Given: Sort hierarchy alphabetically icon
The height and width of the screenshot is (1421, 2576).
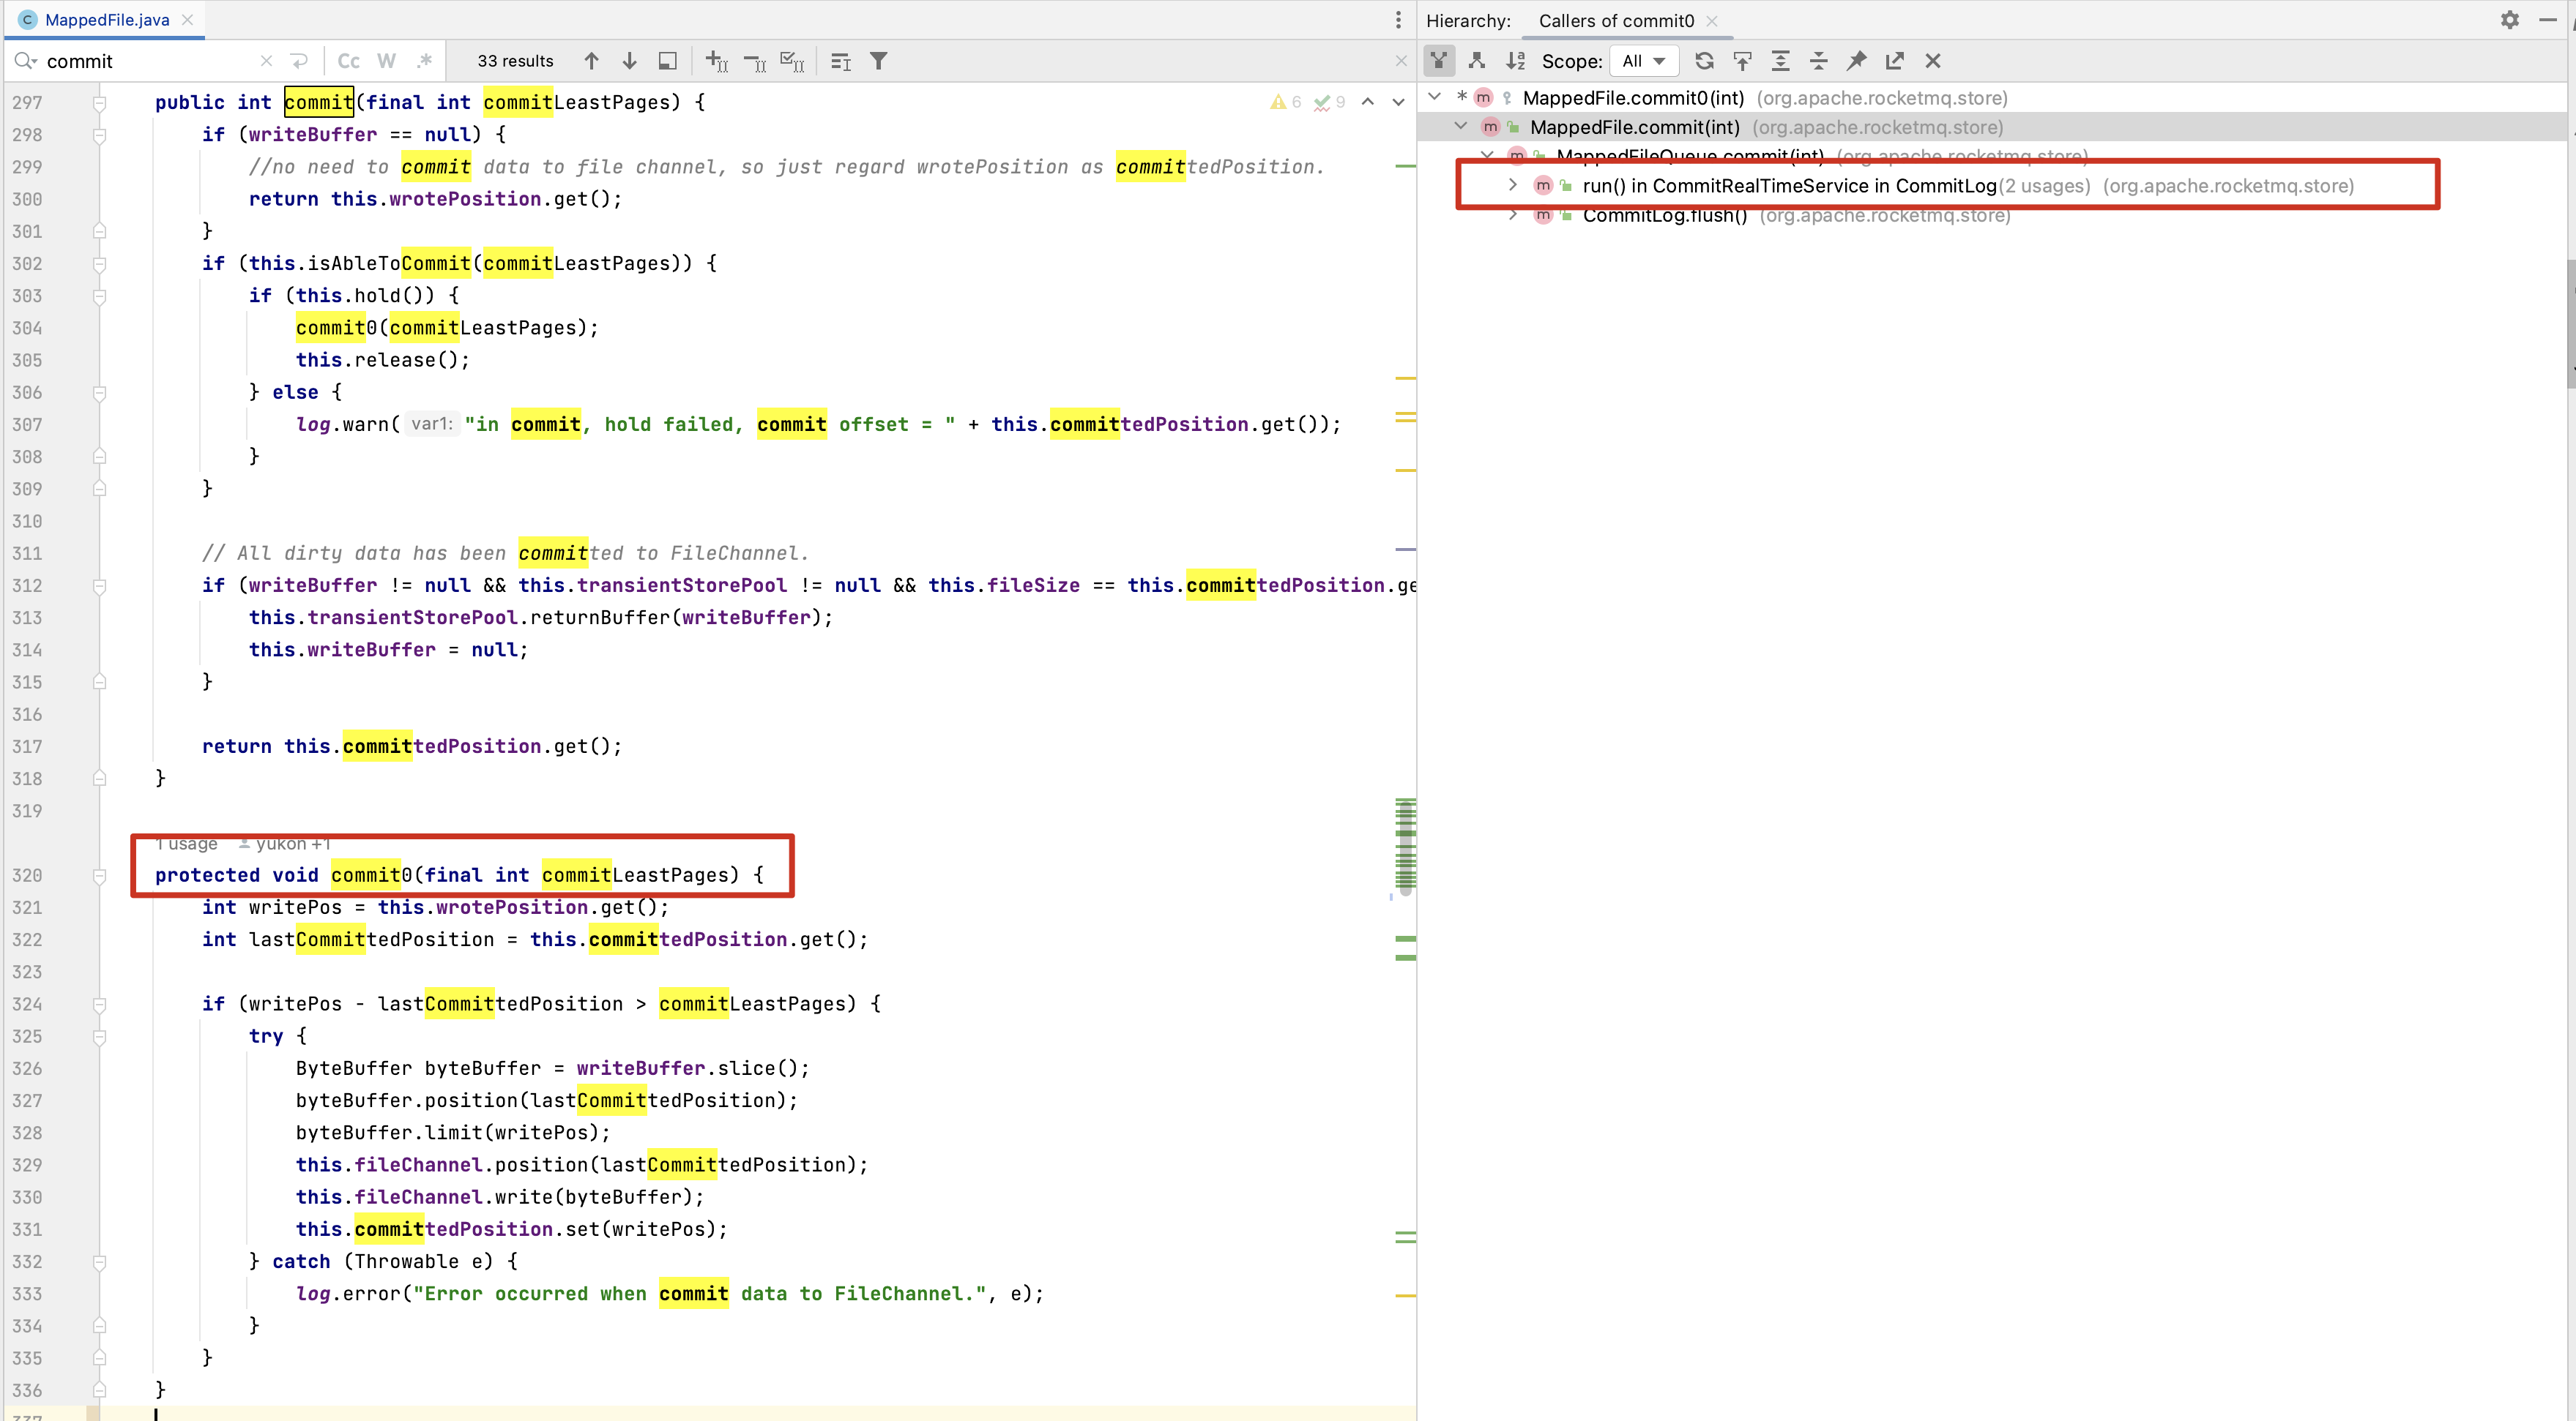Looking at the screenshot, I should 1515,61.
